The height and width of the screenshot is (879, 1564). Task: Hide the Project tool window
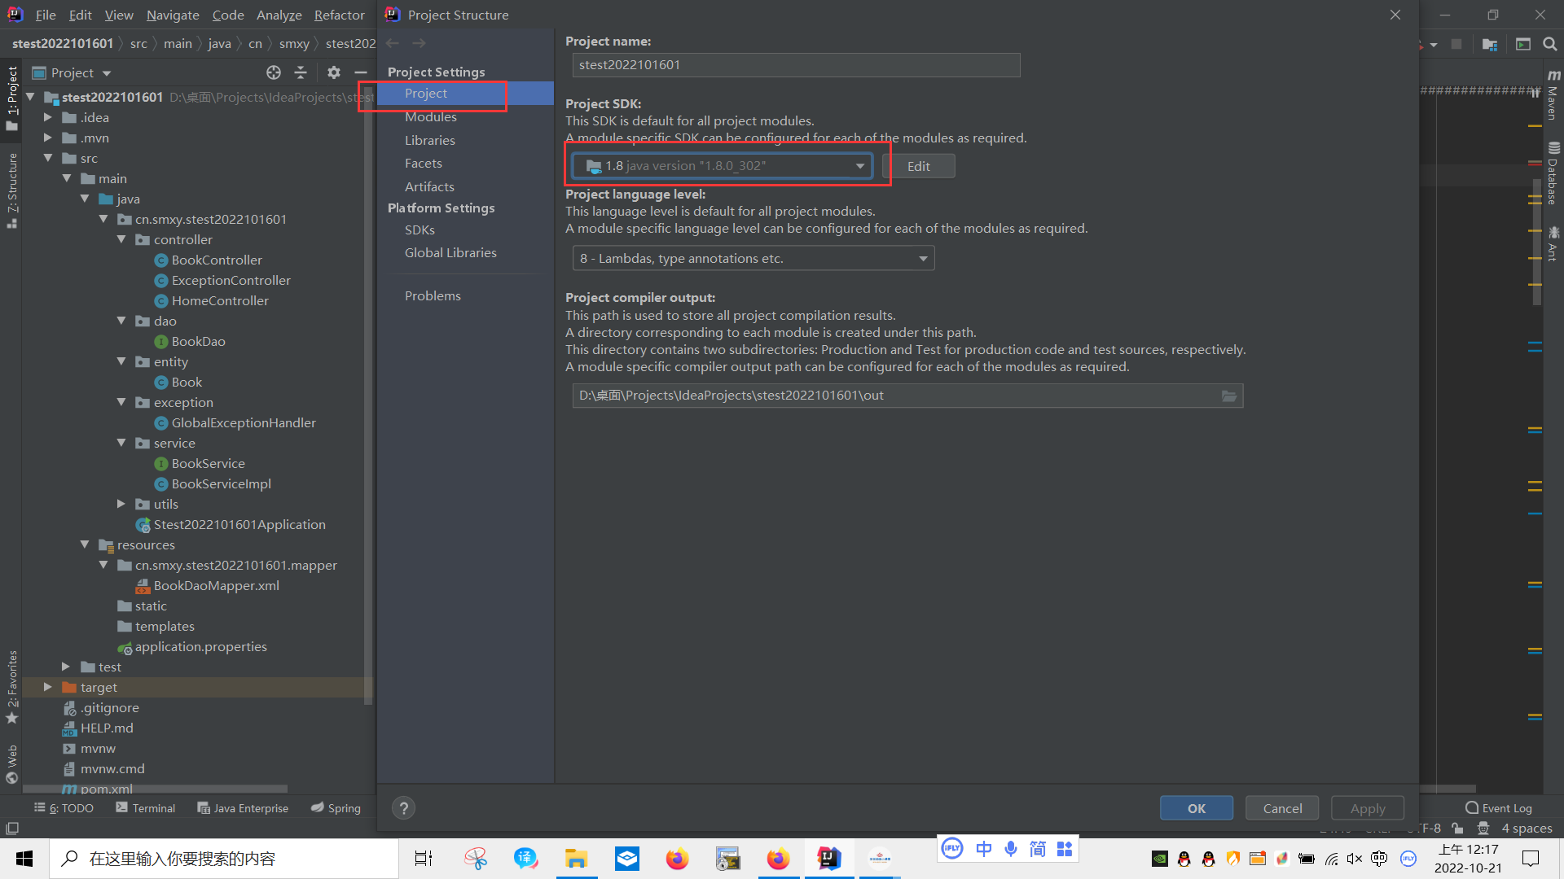[361, 73]
